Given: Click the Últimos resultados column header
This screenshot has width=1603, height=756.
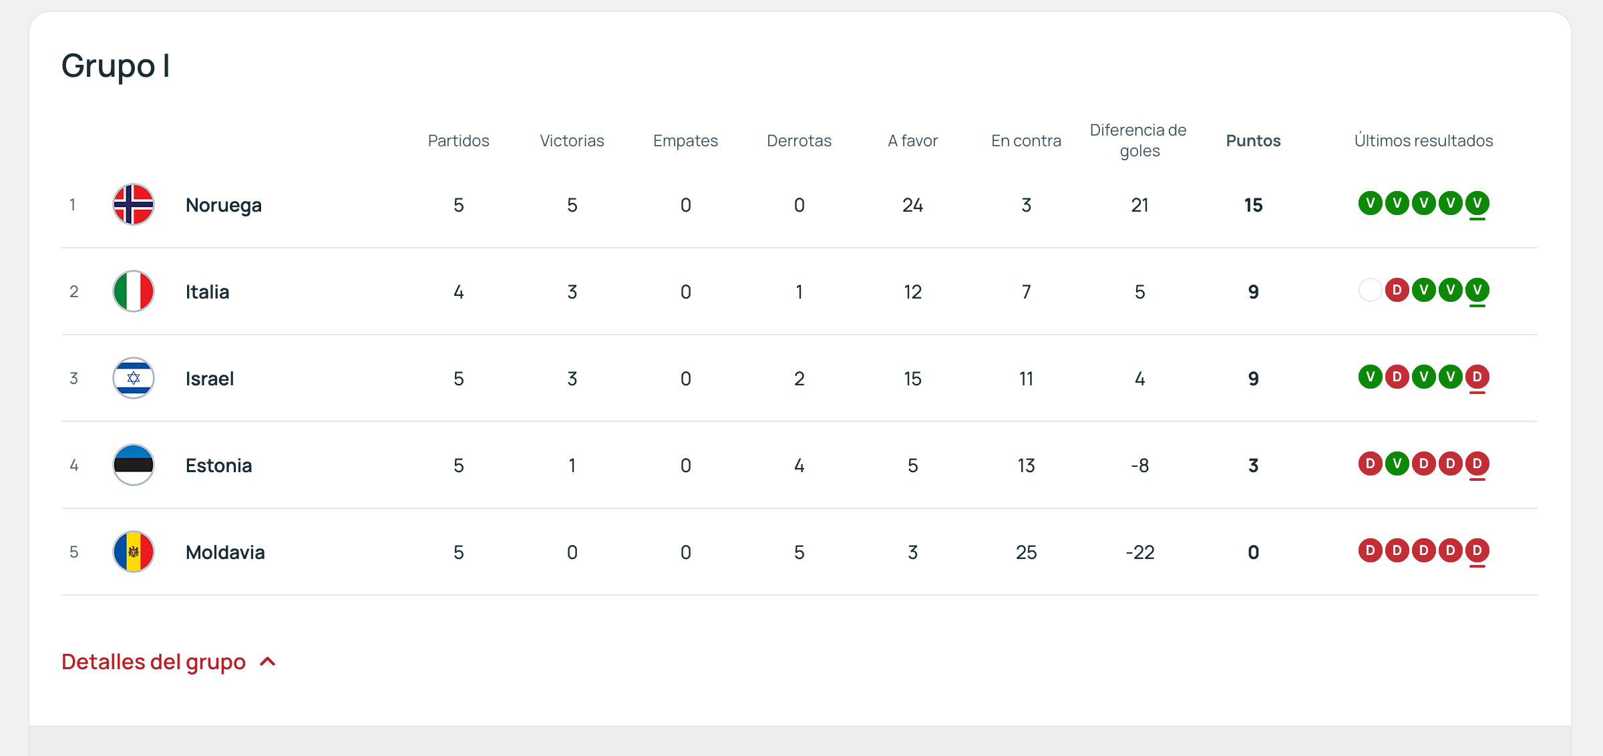Looking at the screenshot, I should pos(1423,140).
